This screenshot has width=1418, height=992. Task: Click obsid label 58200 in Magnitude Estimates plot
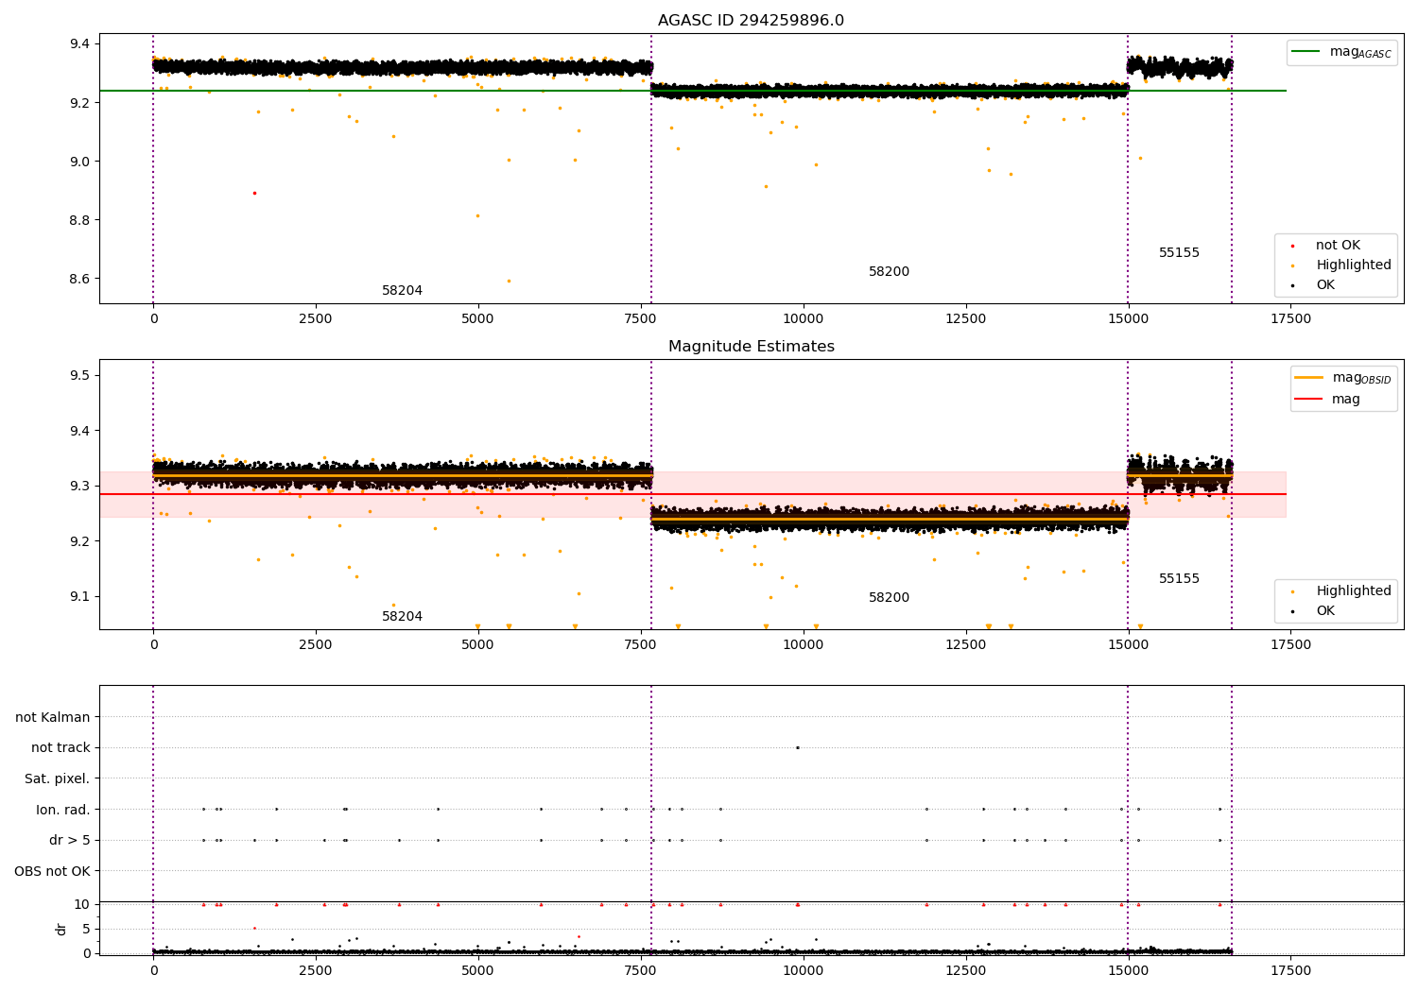(889, 598)
